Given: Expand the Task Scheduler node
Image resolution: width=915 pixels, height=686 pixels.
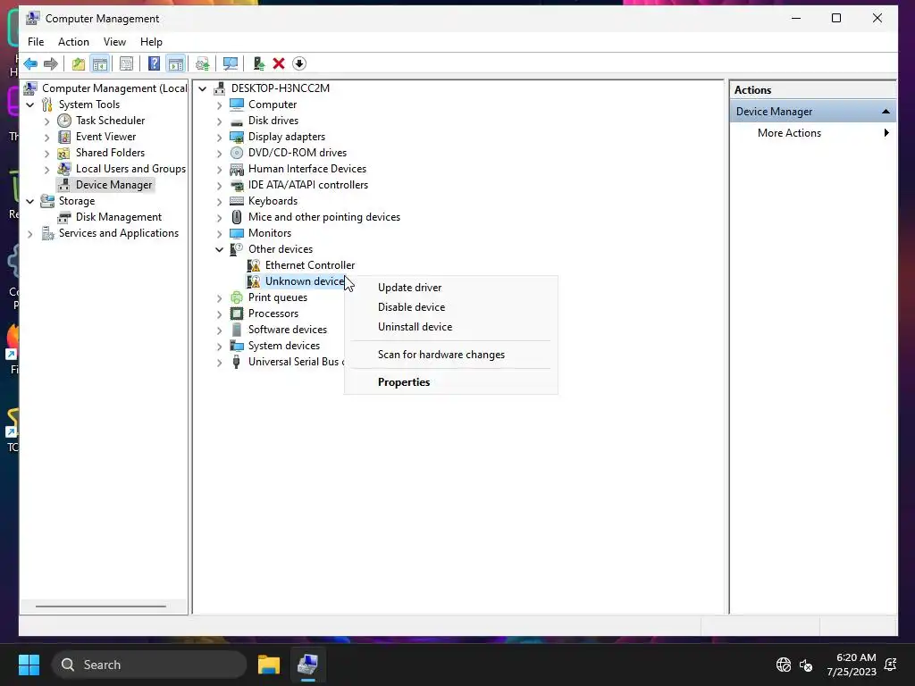Looking at the screenshot, I should (x=47, y=121).
